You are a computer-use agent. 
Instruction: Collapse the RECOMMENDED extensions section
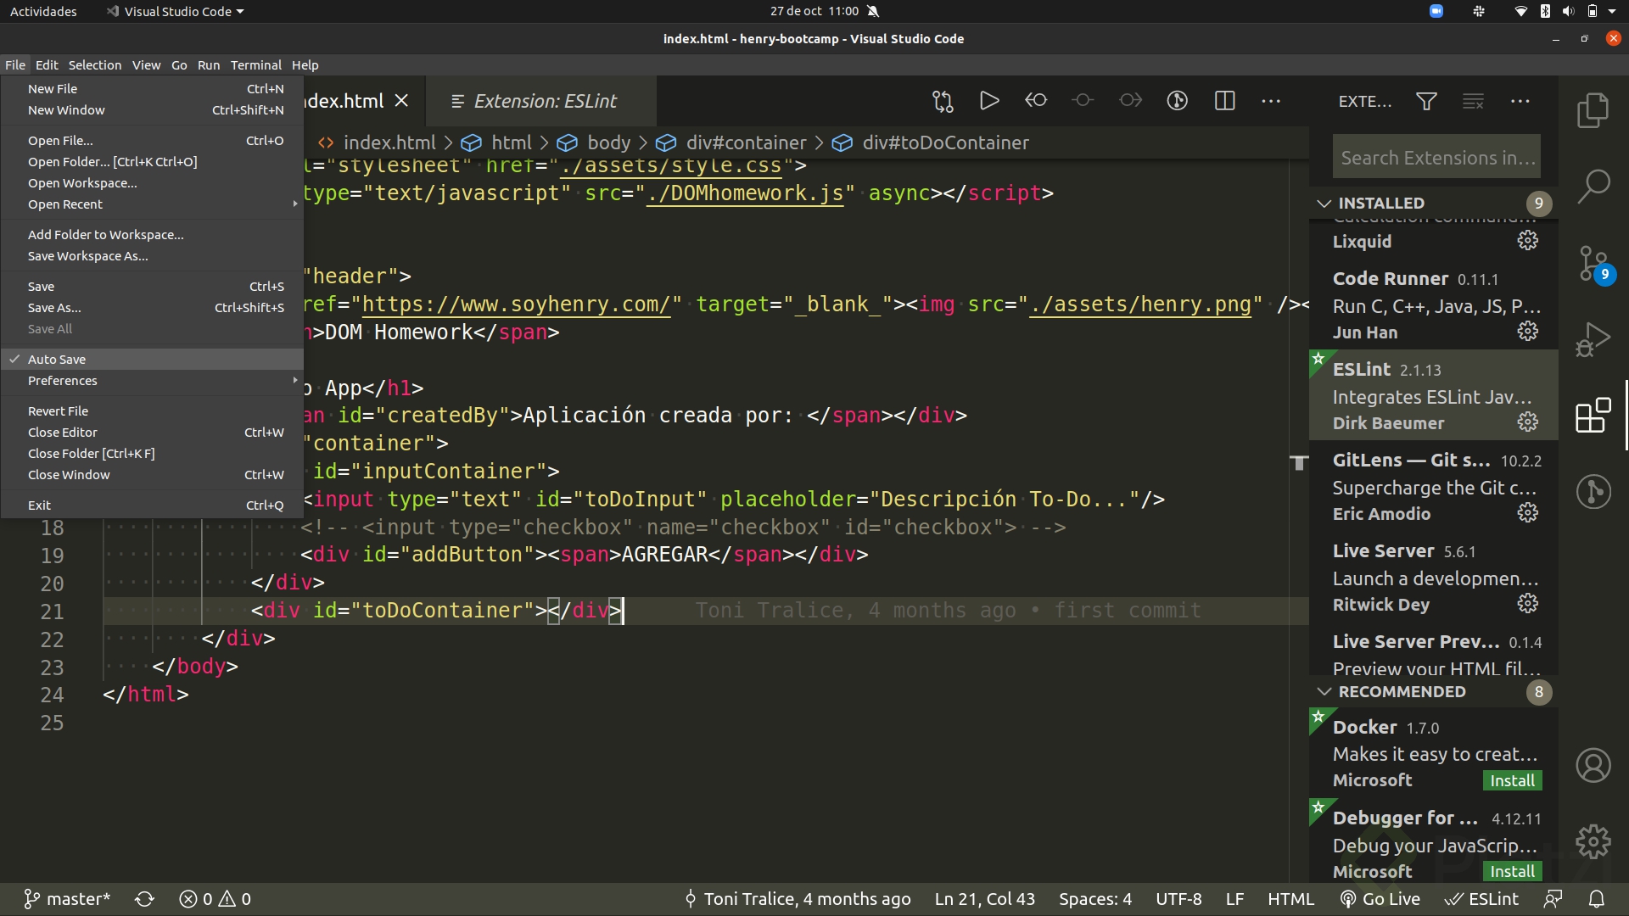point(1434,692)
